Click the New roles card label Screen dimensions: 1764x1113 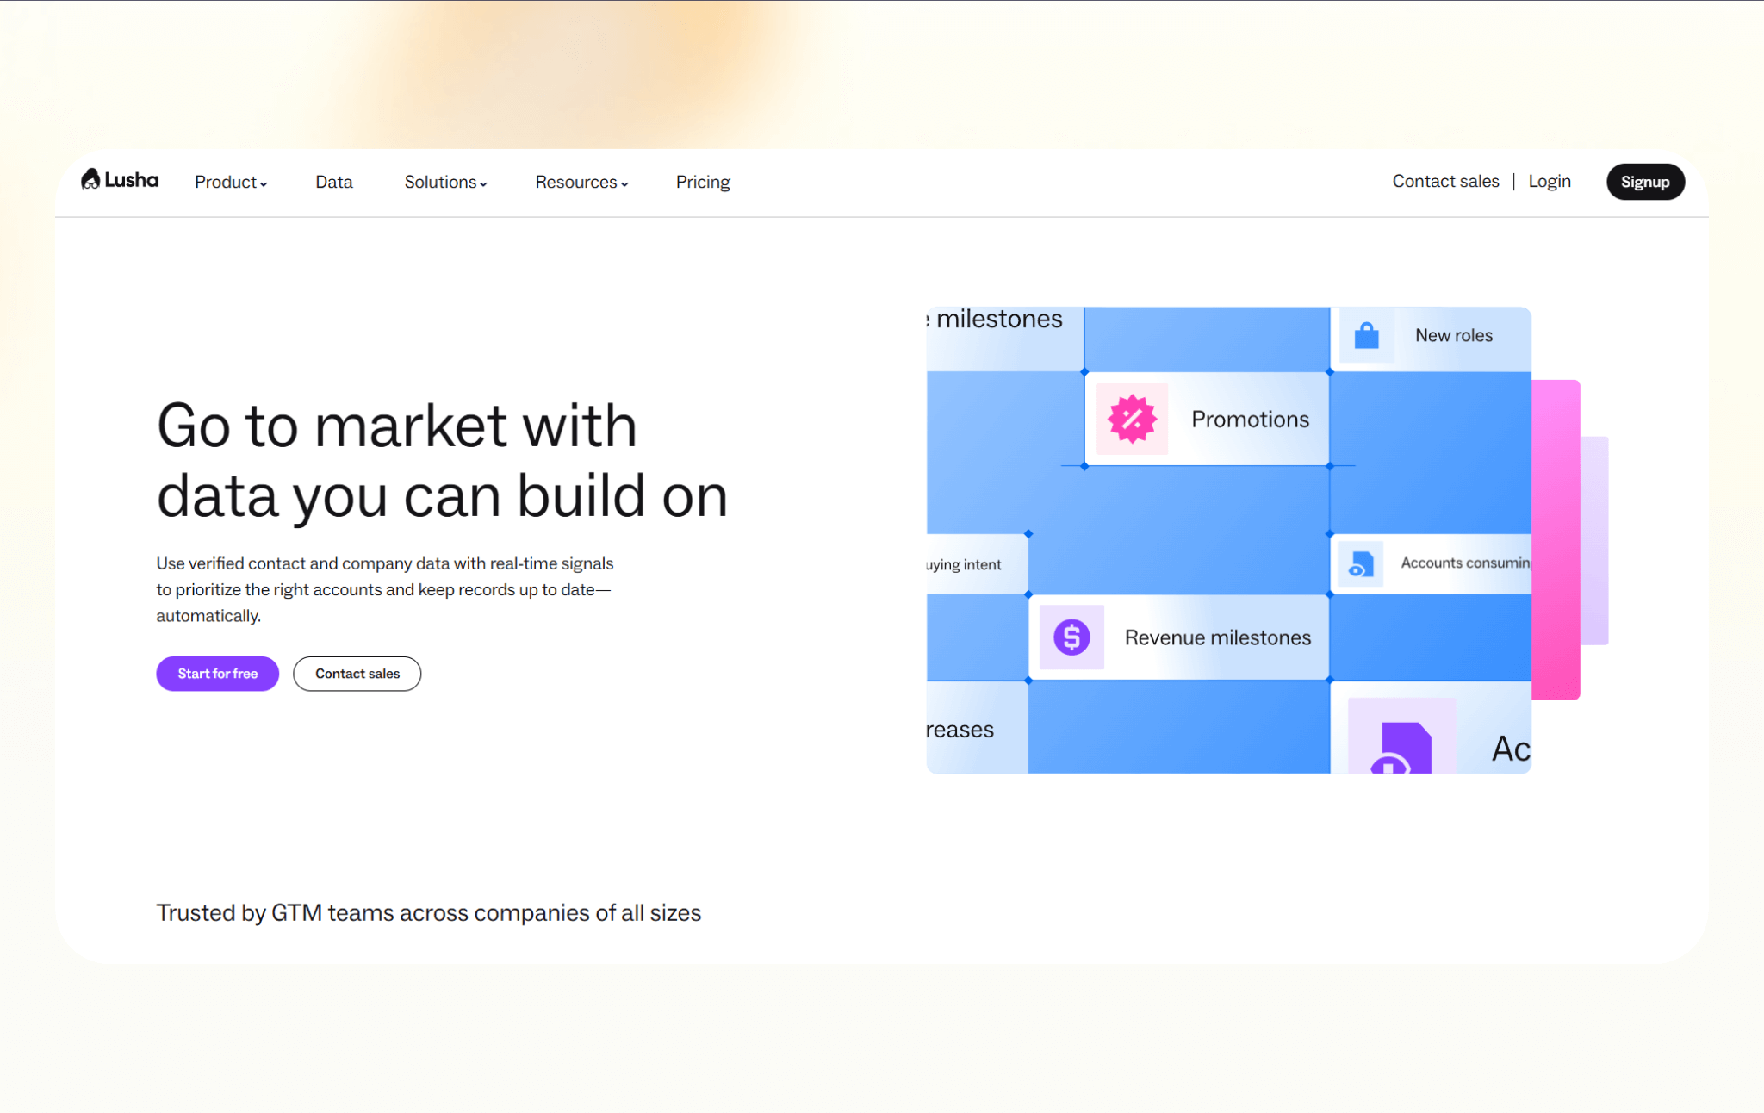pos(1453,335)
